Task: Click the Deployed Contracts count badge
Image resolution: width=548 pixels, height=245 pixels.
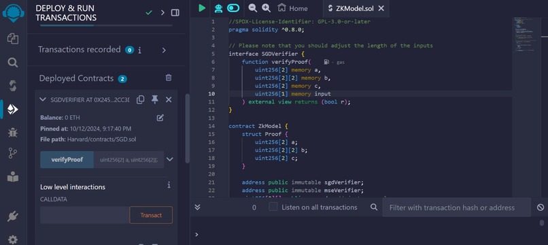Action: [x=122, y=79]
